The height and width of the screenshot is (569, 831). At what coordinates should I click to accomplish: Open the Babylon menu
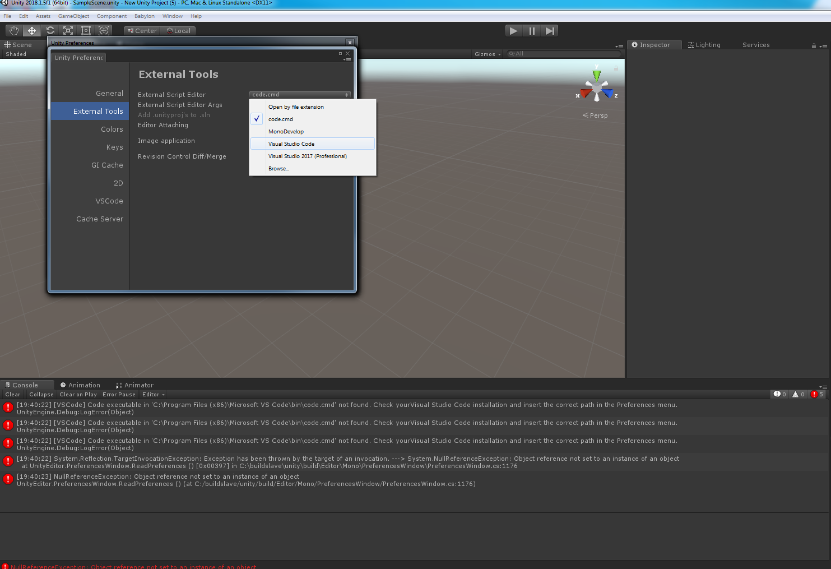[145, 16]
